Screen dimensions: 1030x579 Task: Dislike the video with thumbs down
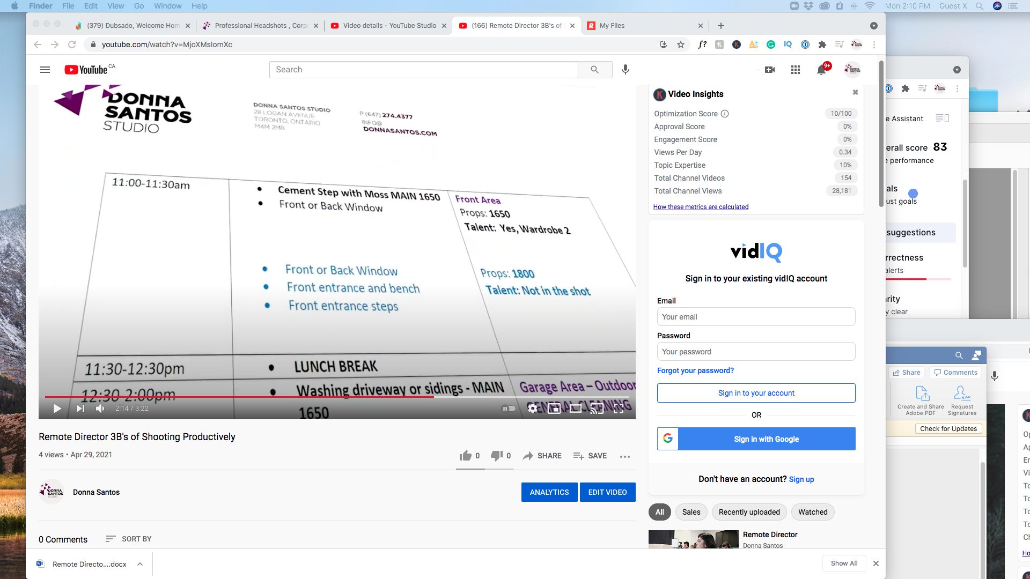(x=501, y=456)
